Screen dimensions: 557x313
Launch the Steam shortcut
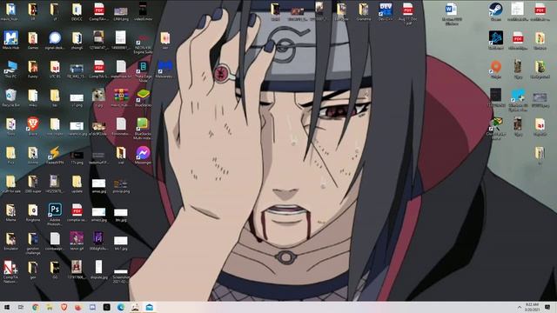pos(495,10)
